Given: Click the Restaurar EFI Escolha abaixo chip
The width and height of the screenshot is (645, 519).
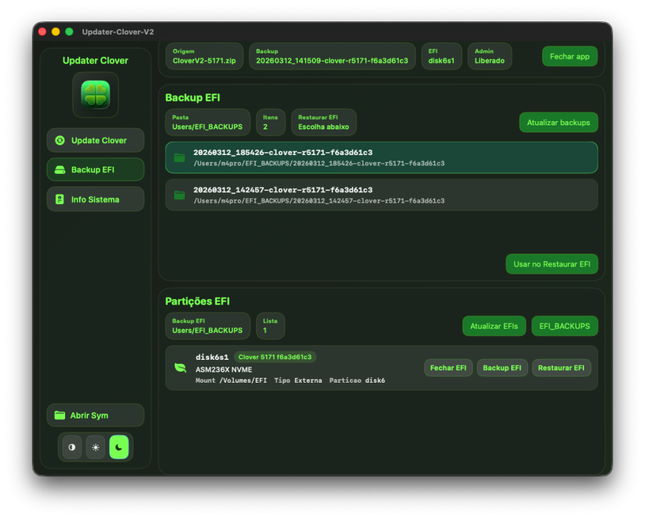Looking at the screenshot, I should (x=324, y=122).
